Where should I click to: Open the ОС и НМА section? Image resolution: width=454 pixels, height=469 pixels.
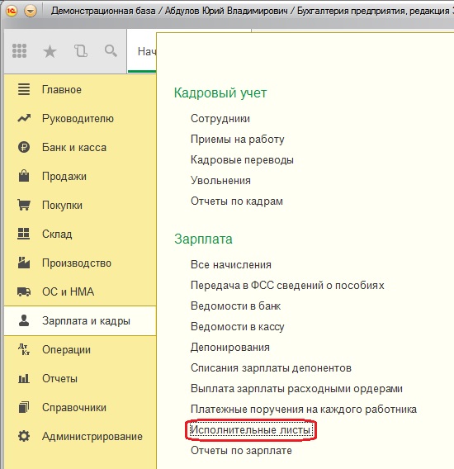69,291
